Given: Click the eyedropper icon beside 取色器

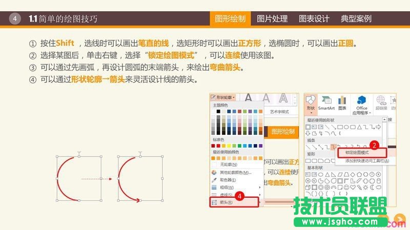Looking at the screenshot, I should click(x=214, y=180).
